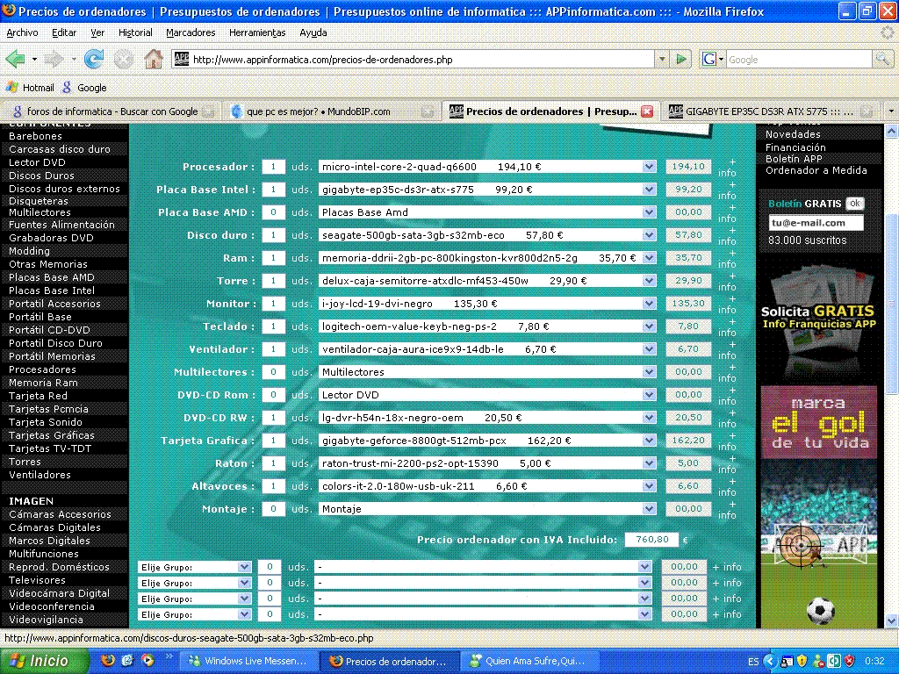
Task: Expand the Tarjeta Grafica dropdown
Action: [649, 441]
